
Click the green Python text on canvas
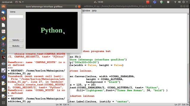[51, 30]
